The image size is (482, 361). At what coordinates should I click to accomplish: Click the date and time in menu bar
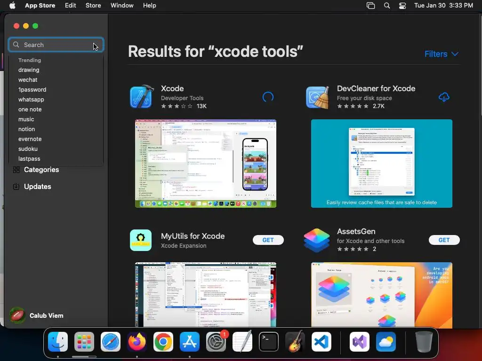pos(443,6)
